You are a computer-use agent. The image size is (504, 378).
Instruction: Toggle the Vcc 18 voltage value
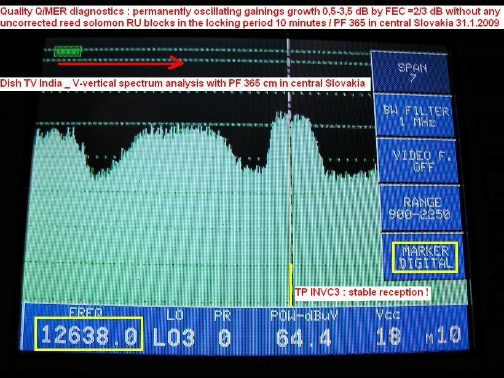click(x=388, y=336)
